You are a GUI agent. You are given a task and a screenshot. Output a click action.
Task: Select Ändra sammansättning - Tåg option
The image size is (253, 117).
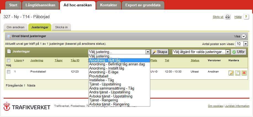[119, 88]
